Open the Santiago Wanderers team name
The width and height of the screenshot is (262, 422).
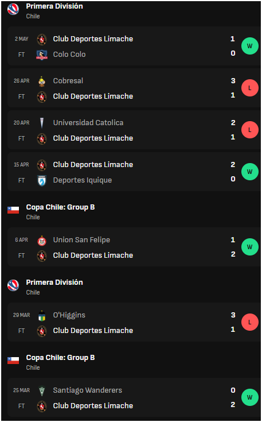point(88,390)
